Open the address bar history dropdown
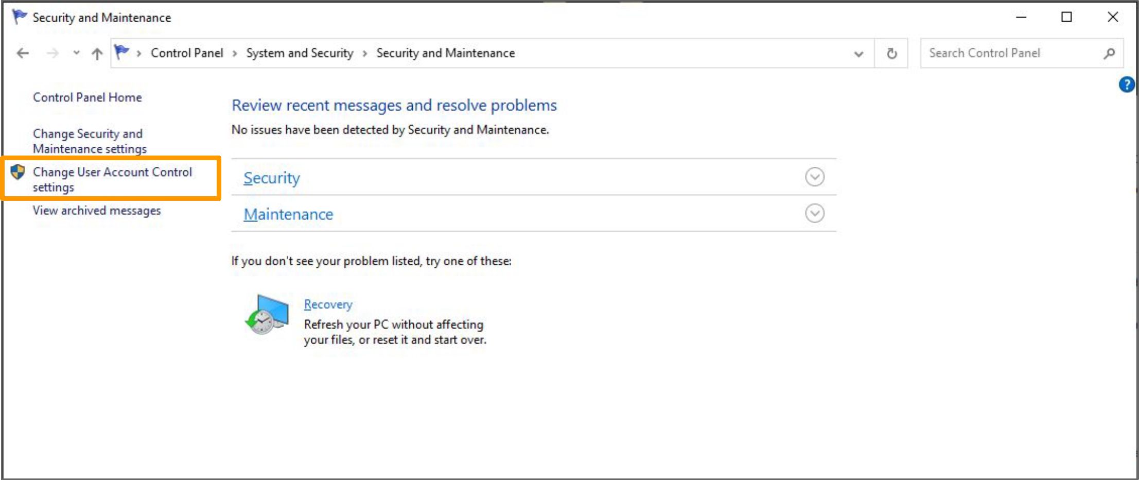 (x=858, y=54)
